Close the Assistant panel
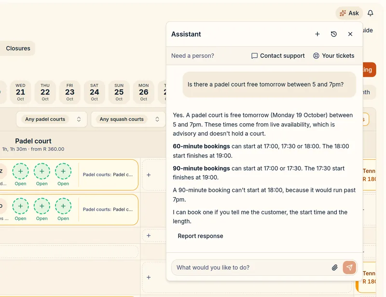The image size is (386, 297). 350,34
